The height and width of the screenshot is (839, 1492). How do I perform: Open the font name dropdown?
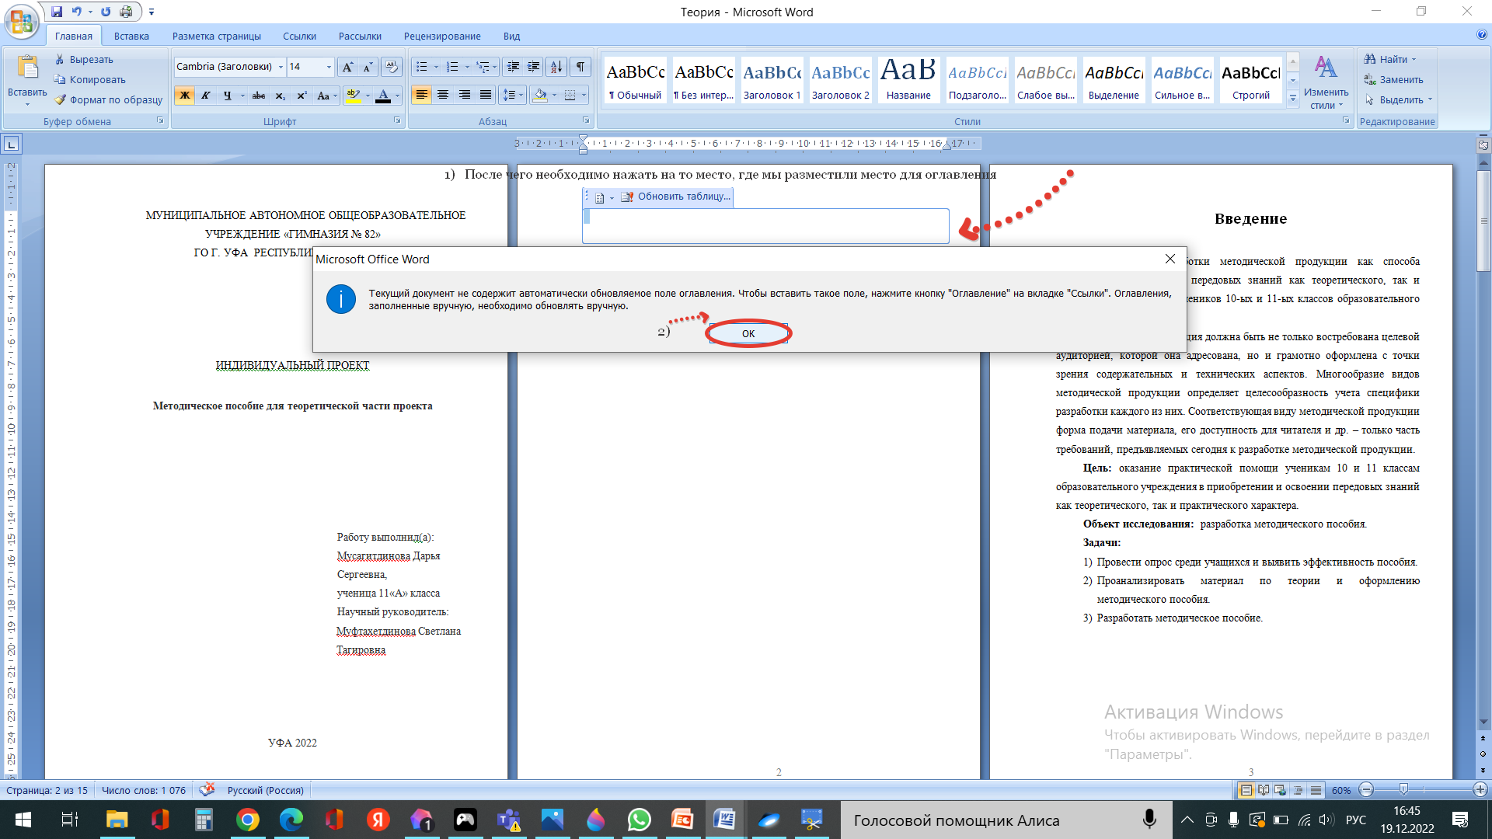coord(281,67)
